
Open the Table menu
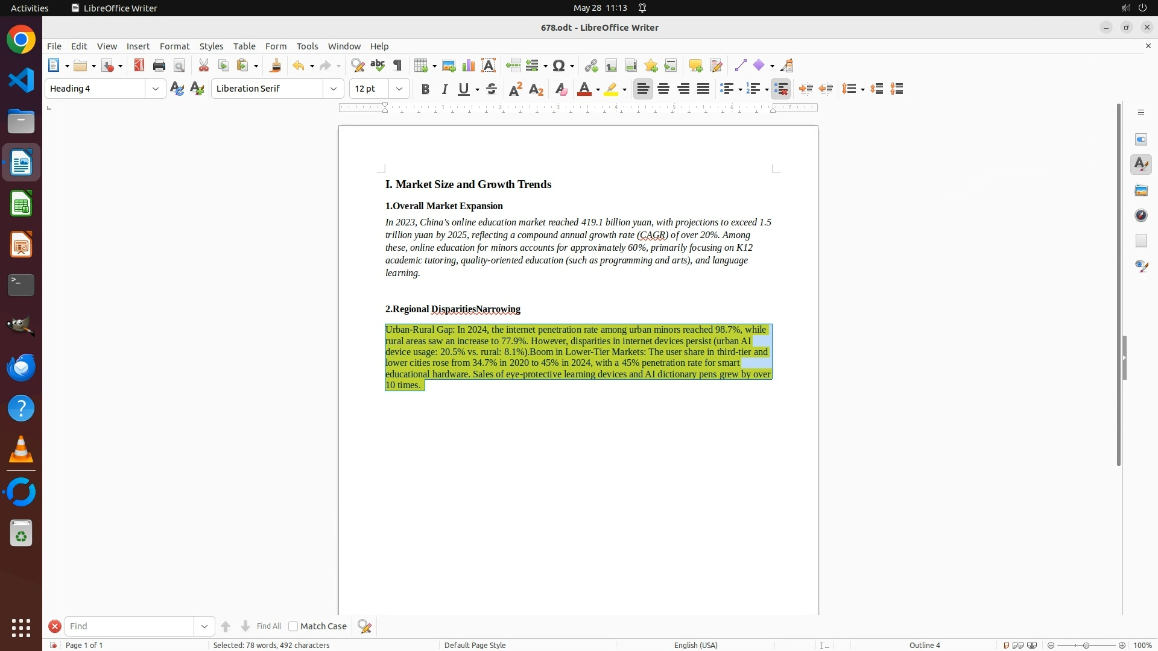pyautogui.click(x=244, y=46)
